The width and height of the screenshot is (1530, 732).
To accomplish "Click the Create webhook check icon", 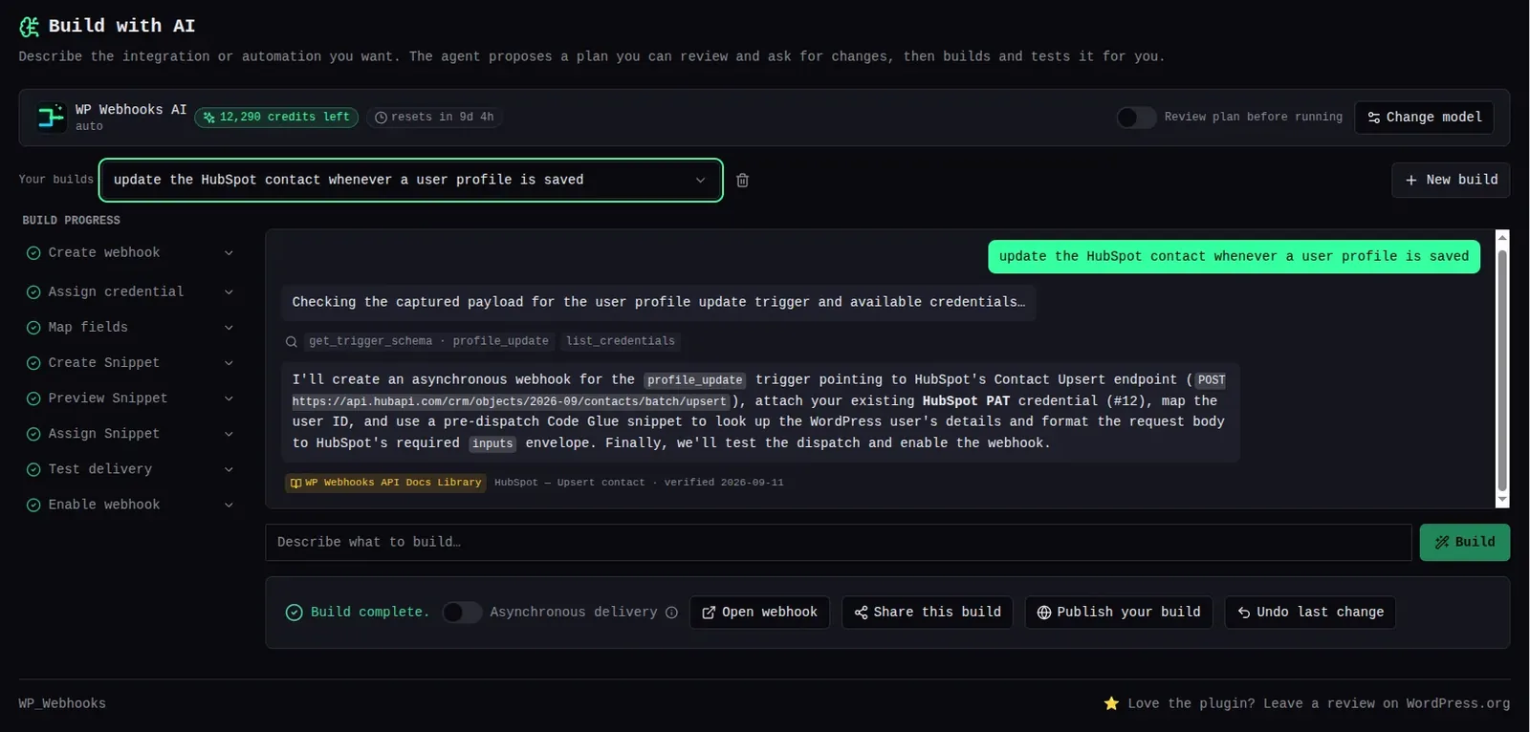I will (33, 253).
